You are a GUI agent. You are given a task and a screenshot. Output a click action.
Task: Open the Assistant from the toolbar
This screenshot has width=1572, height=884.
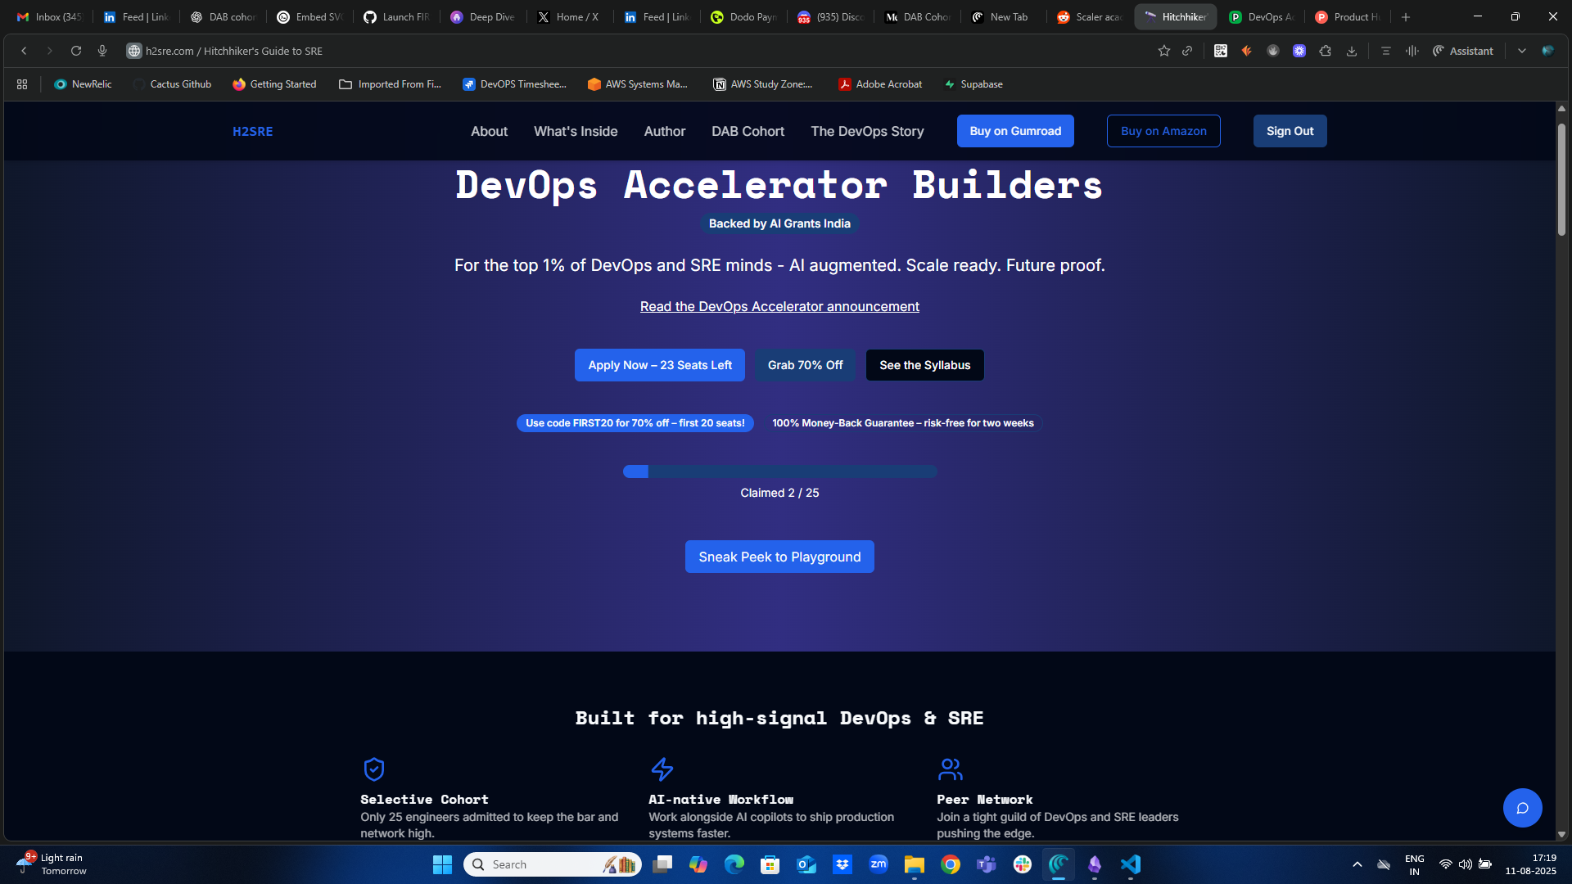pyautogui.click(x=1463, y=51)
